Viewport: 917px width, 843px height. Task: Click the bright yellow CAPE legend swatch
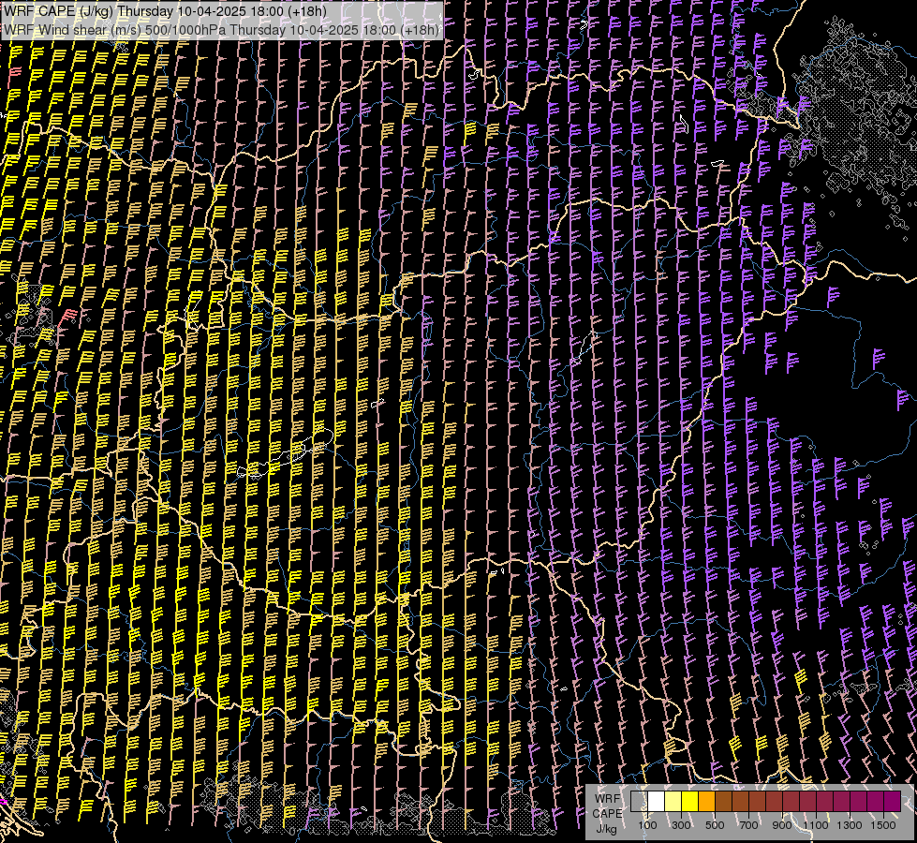[689, 801]
